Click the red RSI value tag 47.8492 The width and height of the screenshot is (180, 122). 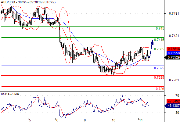pyautogui.click(x=173, y=101)
